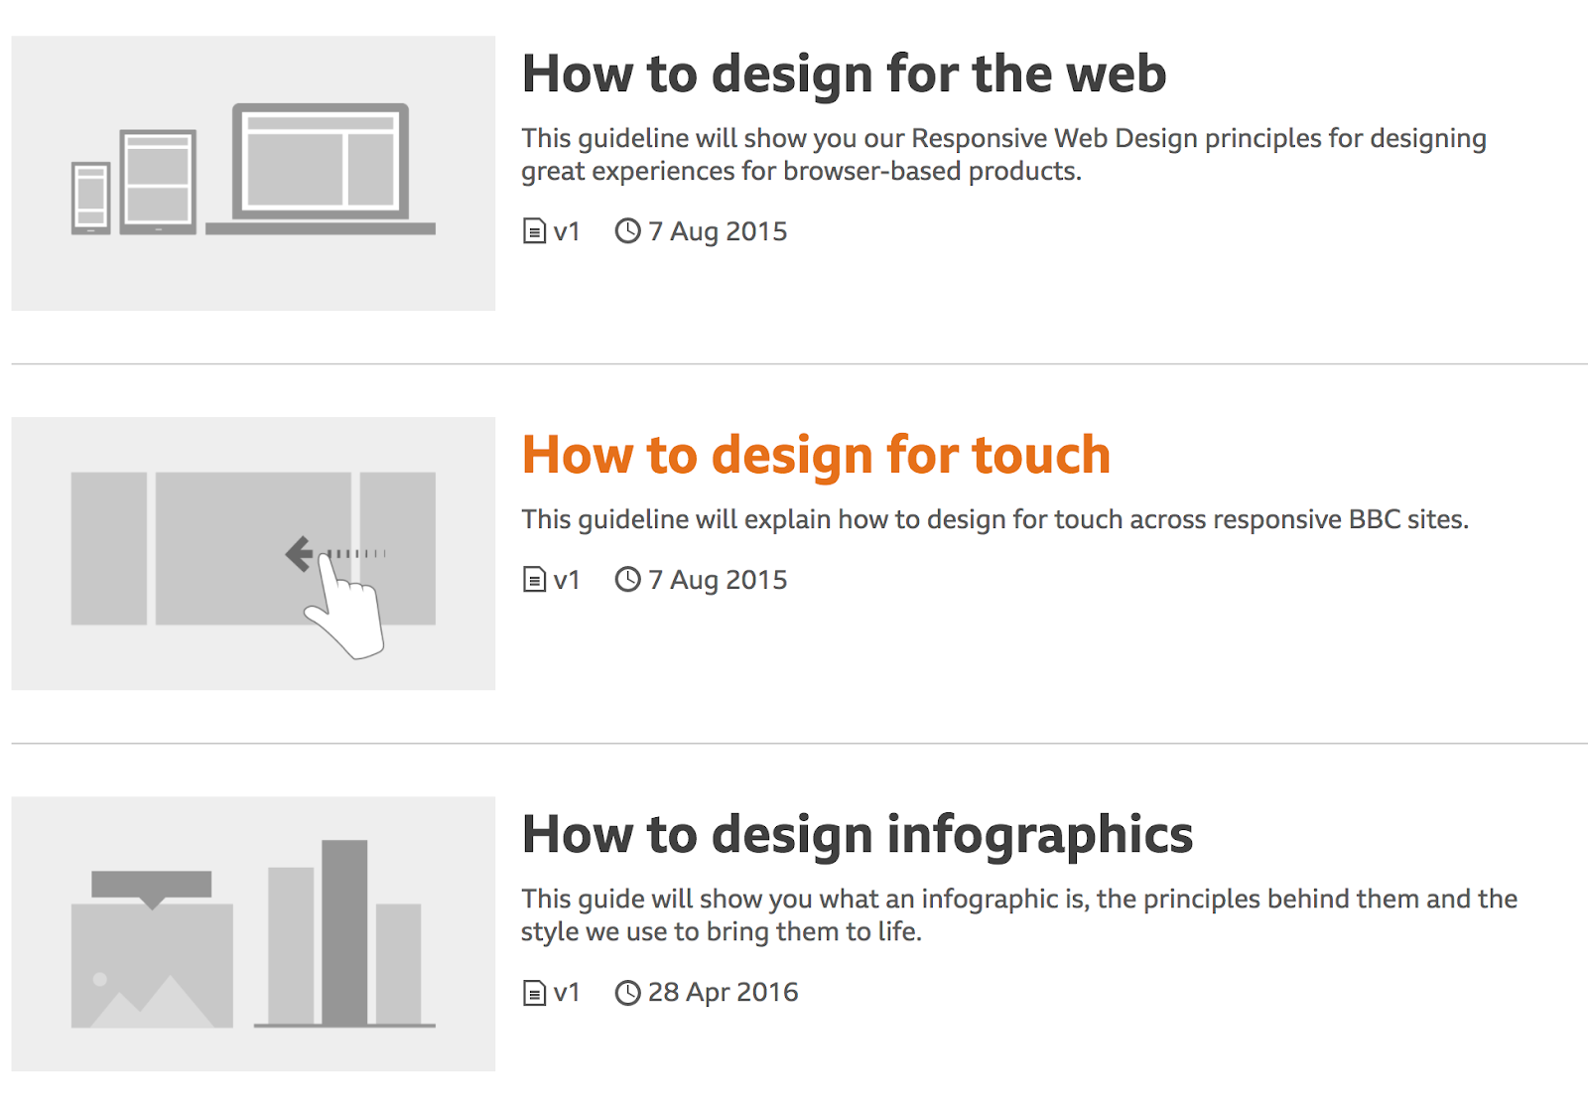Click the description about what an infographic is
This screenshot has width=1588, height=1114.
click(1019, 915)
